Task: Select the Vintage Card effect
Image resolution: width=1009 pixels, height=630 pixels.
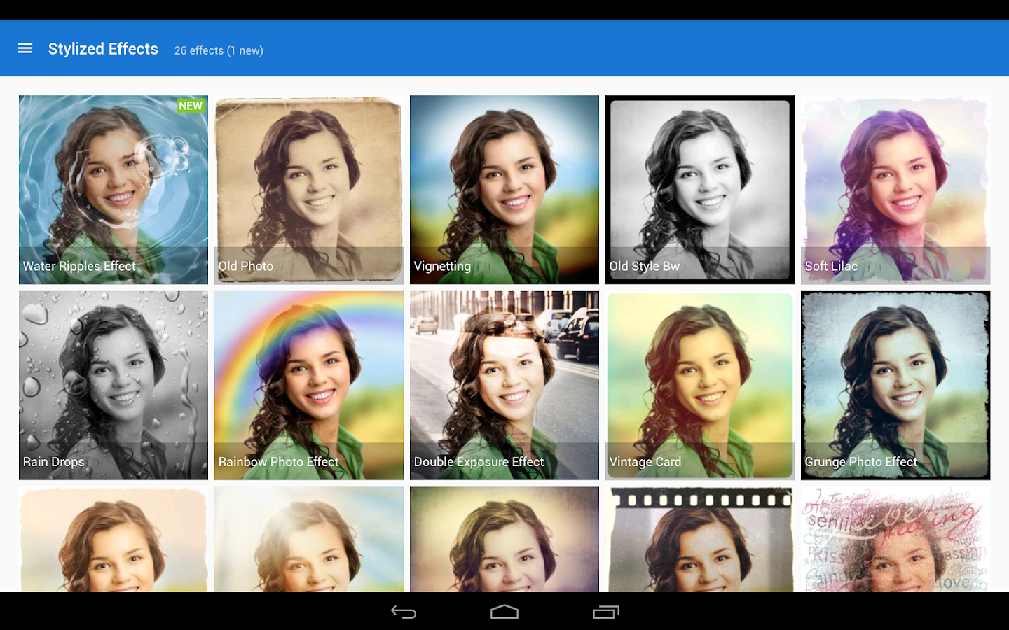Action: coord(700,386)
